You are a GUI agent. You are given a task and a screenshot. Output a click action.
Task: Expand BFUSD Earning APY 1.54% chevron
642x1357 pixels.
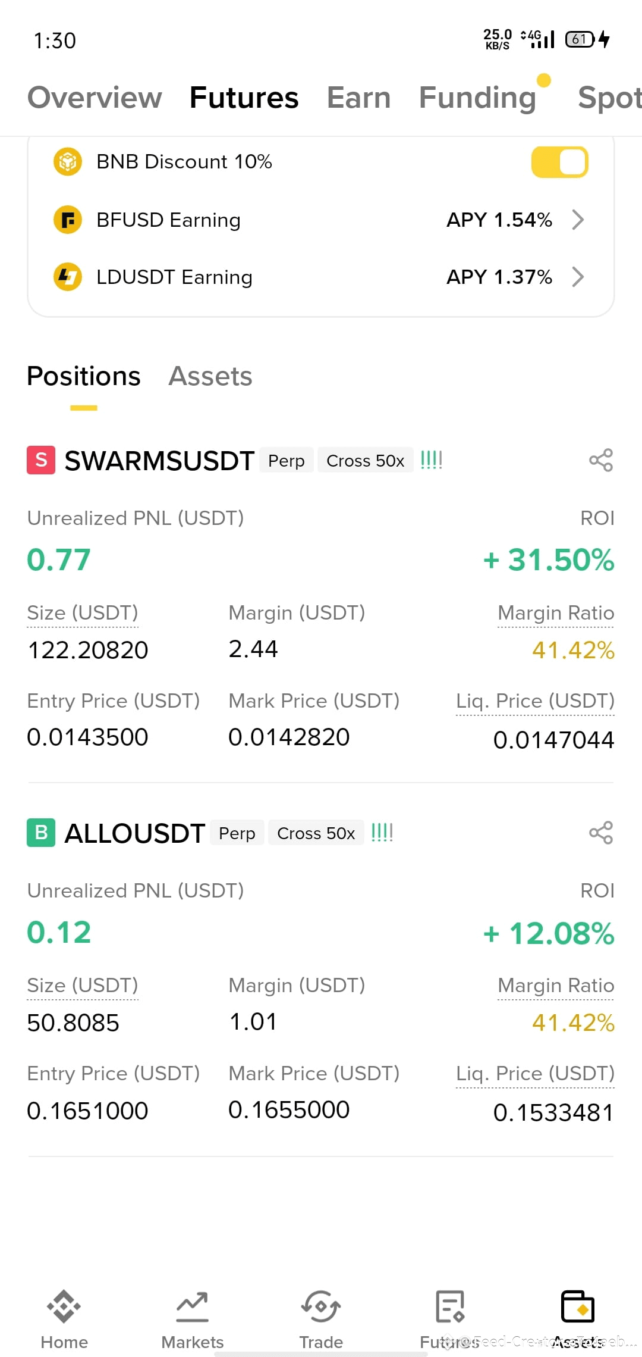[578, 220]
